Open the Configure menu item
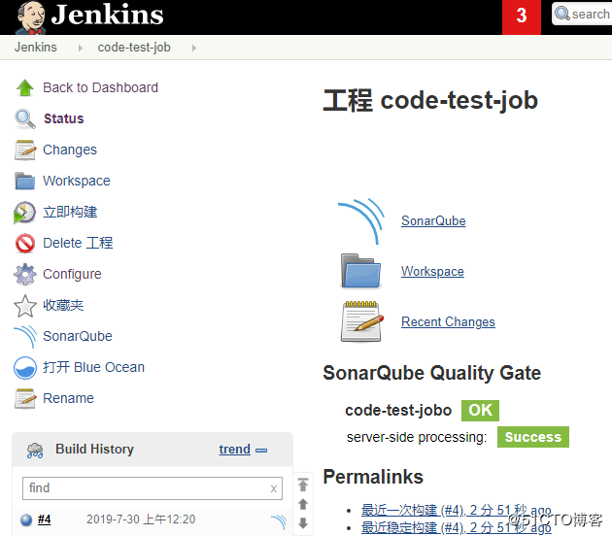The width and height of the screenshot is (612, 536). 72,274
